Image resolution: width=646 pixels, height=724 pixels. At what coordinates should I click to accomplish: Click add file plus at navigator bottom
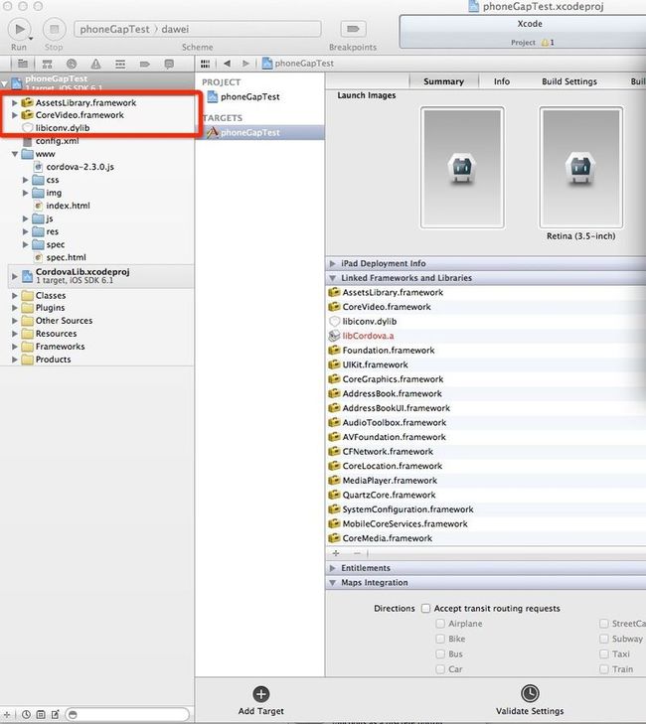[7, 715]
